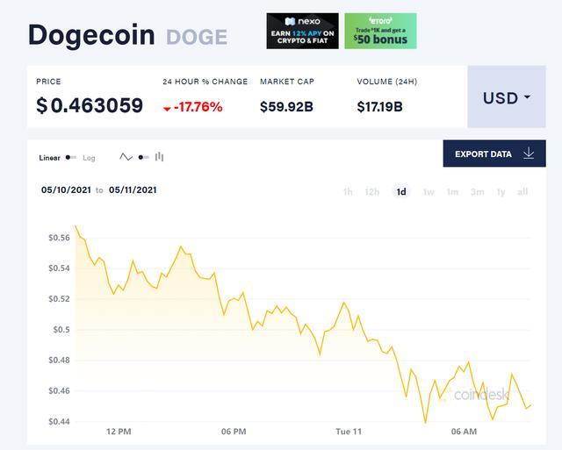Viewport: 562px width, 450px height.
Task: Click the Export Data download arrow icon
Action: (x=529, y=154)
